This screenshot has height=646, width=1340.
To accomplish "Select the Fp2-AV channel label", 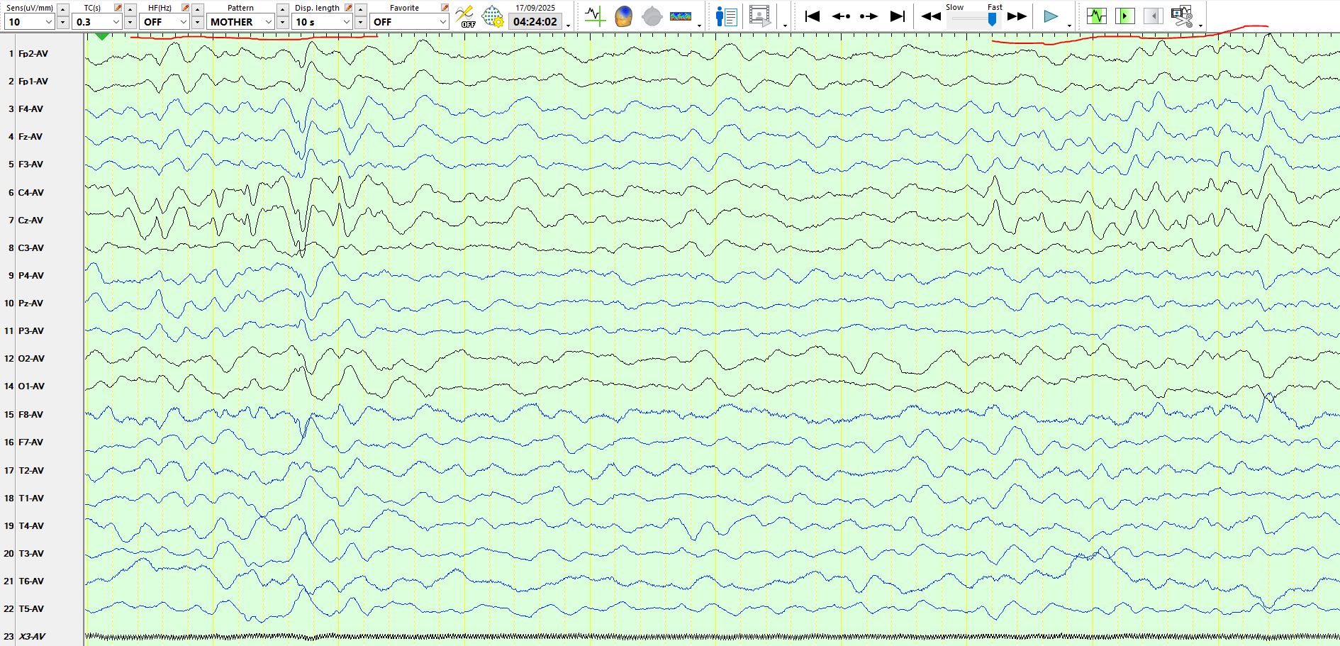I will [33, 53].
